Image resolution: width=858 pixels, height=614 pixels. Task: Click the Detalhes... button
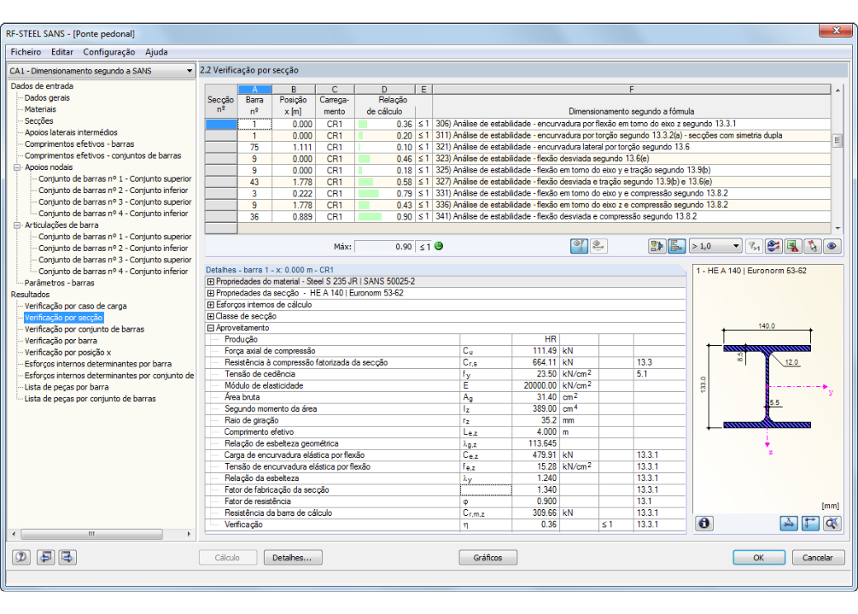pos(293,558)
